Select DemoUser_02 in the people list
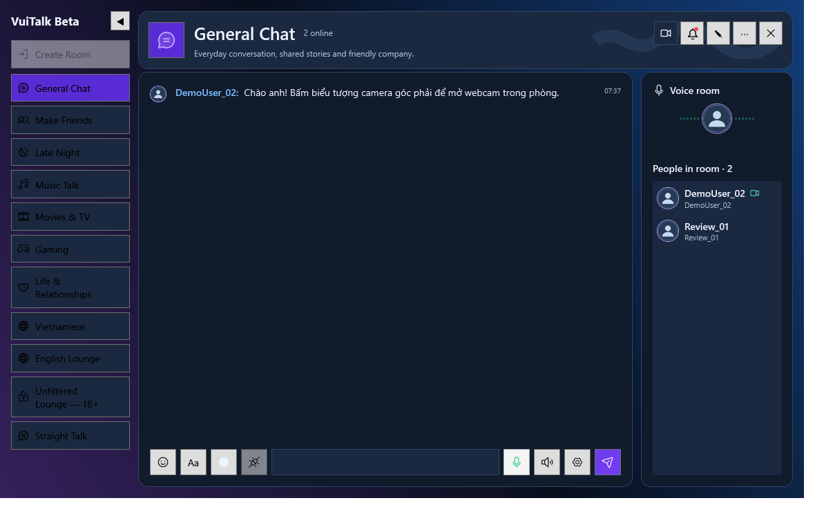This screenshot has width=815, height=525. coord(717,198)
